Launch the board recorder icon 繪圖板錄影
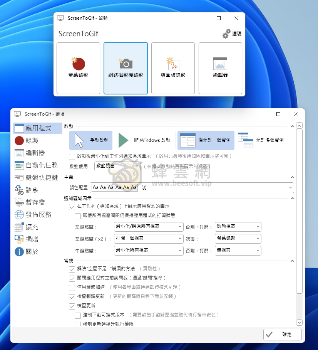The width and height of the screenshot is (318, 350). point(173,64)
